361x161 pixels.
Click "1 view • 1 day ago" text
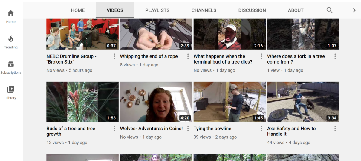click(x=285, y=70)
